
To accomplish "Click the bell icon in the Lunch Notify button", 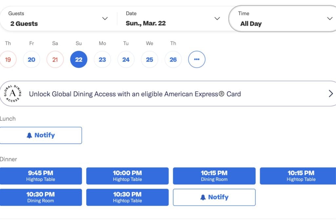I will click(x=30, y=135).
